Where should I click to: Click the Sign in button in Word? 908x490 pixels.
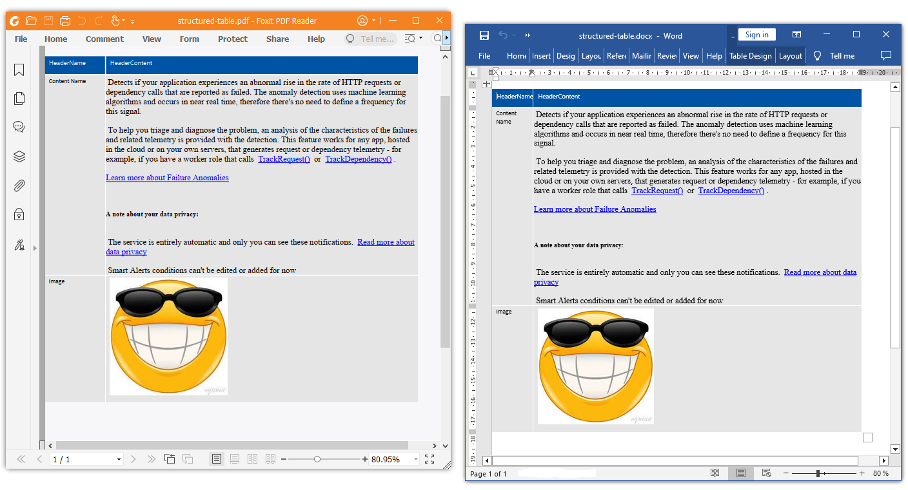(x=756, y=35)
